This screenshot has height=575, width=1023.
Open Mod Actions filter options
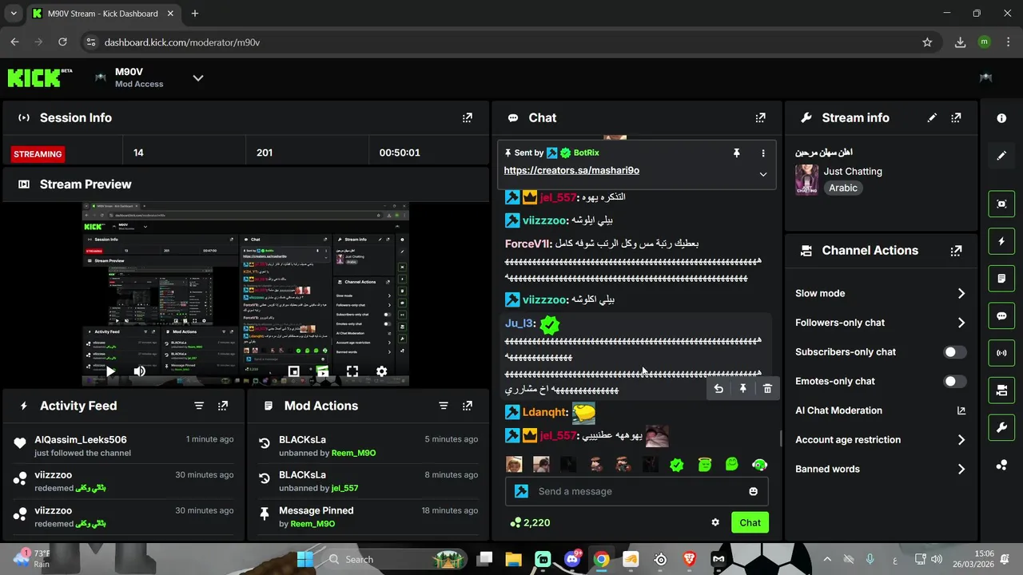[x=444, y=406]
